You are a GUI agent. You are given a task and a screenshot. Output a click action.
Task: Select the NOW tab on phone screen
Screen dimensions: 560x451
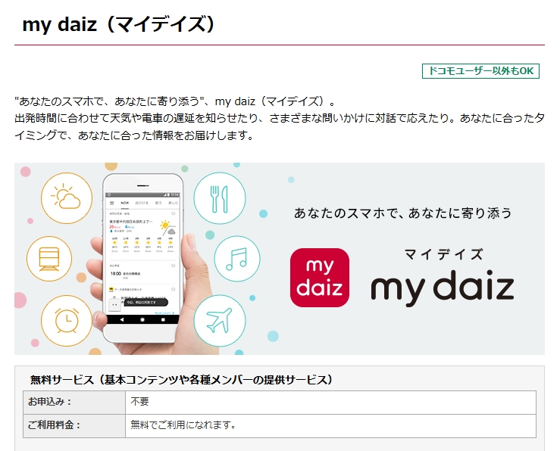coord(124,203)
